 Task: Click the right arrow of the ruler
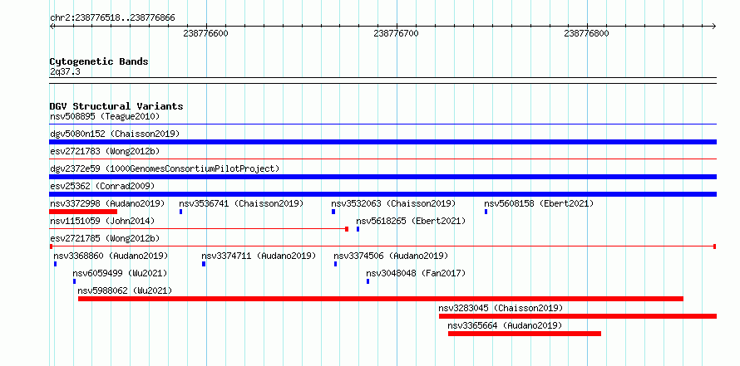pyautogui.click(x=713, y=26)
